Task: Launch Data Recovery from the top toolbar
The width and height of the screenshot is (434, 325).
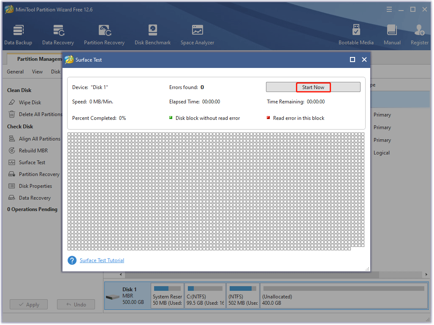Action: pyautogui.click(x=58, y=34)
